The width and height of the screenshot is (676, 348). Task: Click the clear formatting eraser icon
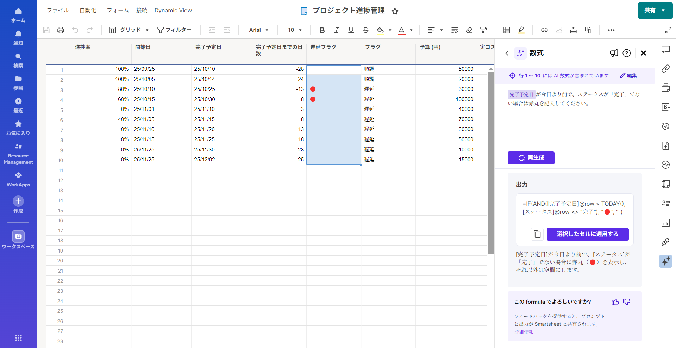pos(469,30)
